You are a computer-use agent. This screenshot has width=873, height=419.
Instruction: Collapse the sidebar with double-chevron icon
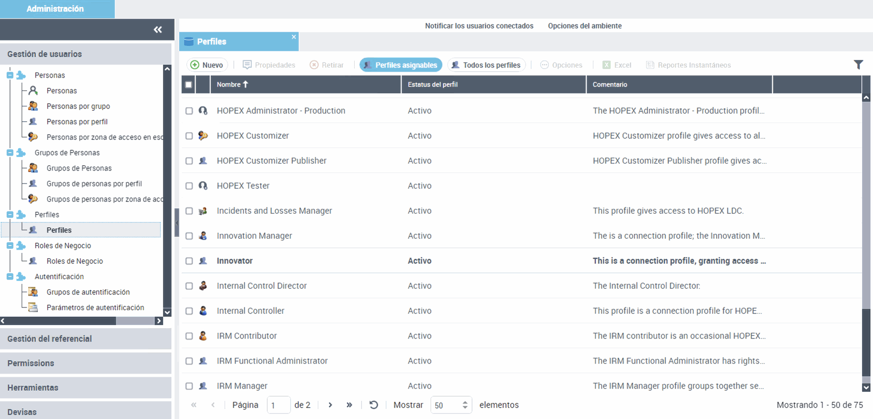pyautogui.click(x=158, y=30)
